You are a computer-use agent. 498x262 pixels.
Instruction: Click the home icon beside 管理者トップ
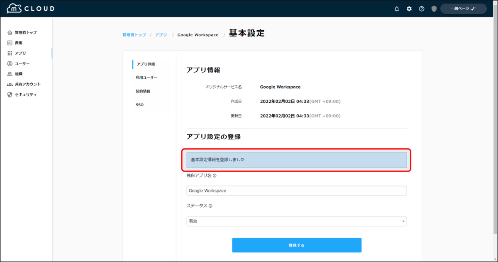click(x=10, y=32)
